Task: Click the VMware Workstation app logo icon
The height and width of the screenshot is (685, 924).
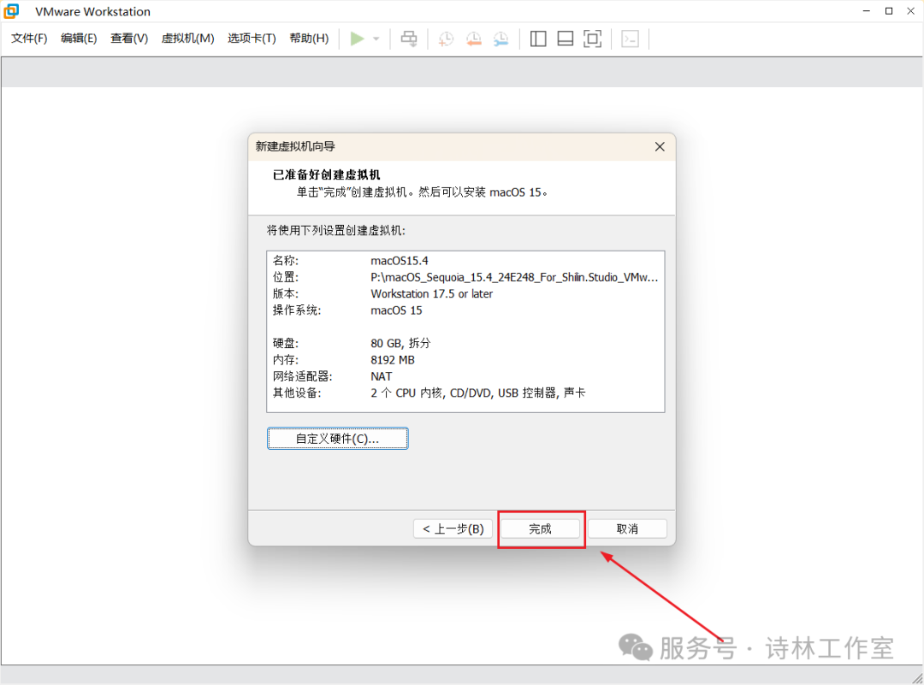Action: point(11,11)
